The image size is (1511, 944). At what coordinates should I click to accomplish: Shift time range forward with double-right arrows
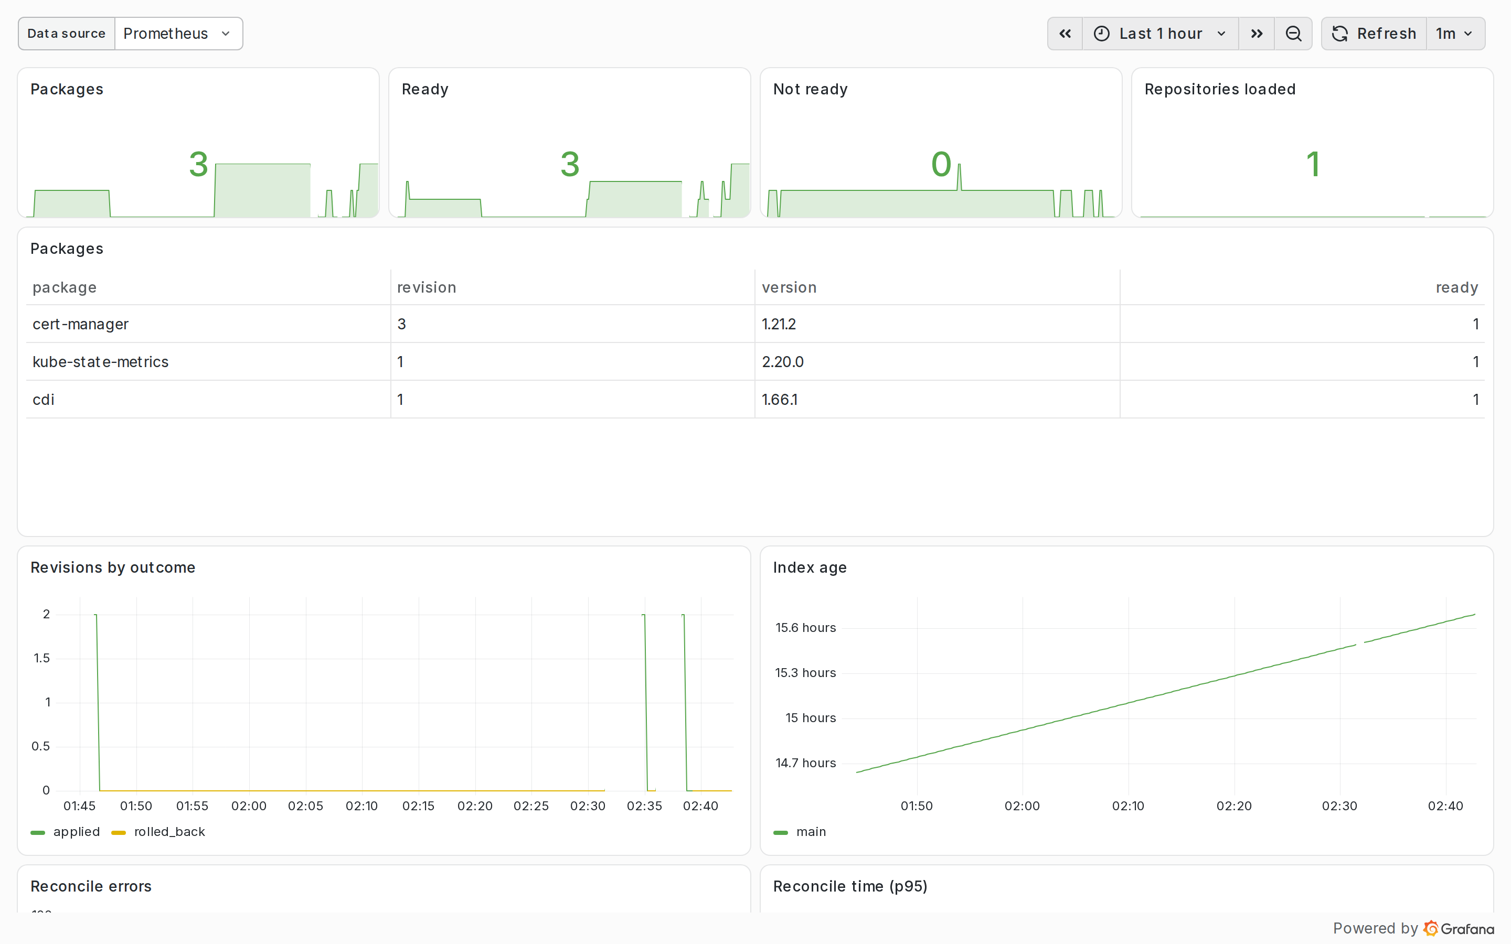coord(1256,34)
